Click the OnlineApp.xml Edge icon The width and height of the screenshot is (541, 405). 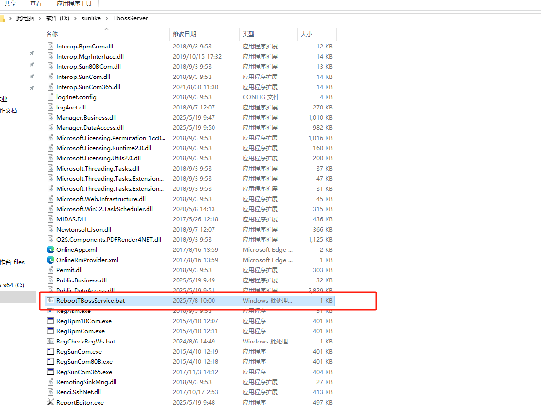click(x=50, y=250)
